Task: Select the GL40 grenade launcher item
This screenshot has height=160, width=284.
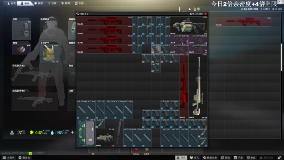Action: [105, 138]
